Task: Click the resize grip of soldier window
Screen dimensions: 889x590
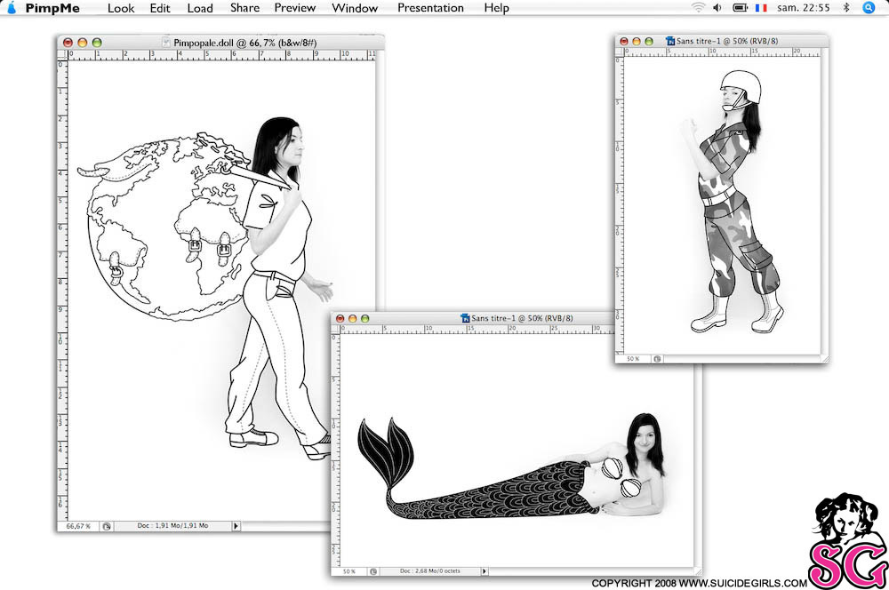Action: [x=824, y=359]
